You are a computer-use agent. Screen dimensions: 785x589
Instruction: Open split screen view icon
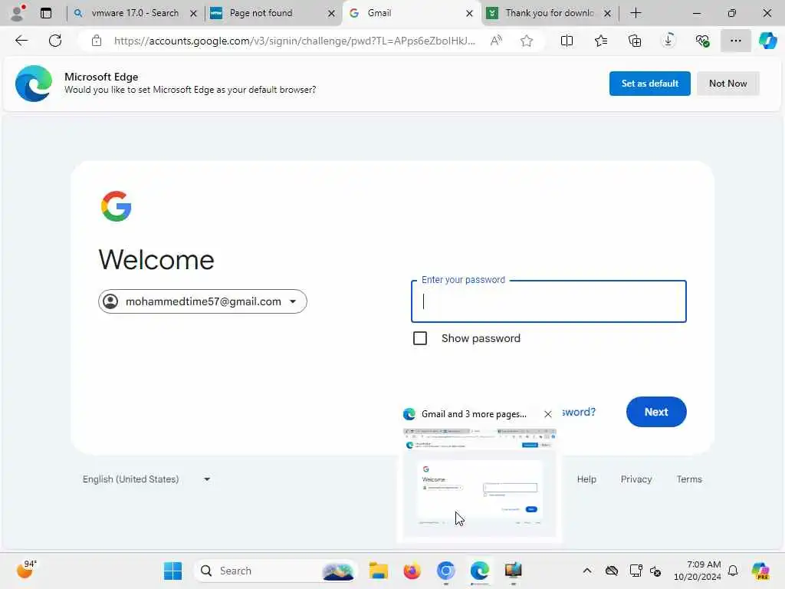567,41
